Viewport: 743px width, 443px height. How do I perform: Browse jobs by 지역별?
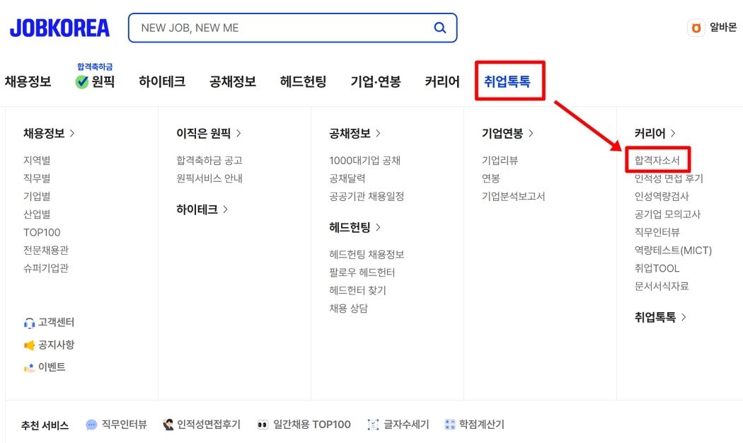click(x=37, y=160)
